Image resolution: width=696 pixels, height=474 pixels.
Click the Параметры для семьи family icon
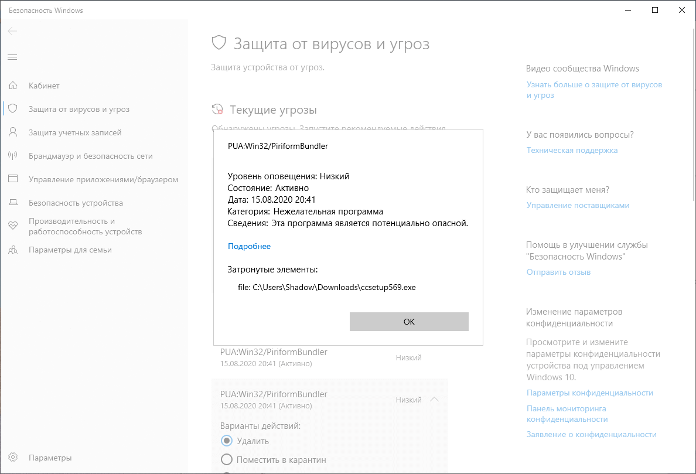pyautogui.click(x=13, y=250)
